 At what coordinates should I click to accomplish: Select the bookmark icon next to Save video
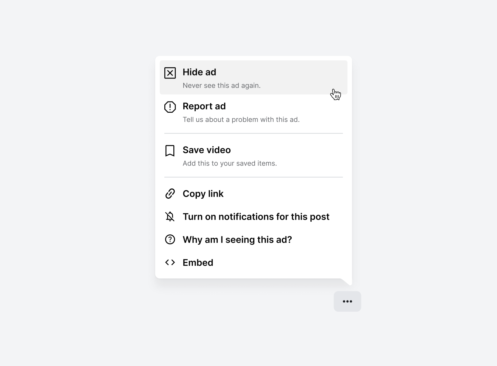tap(170, 151)
